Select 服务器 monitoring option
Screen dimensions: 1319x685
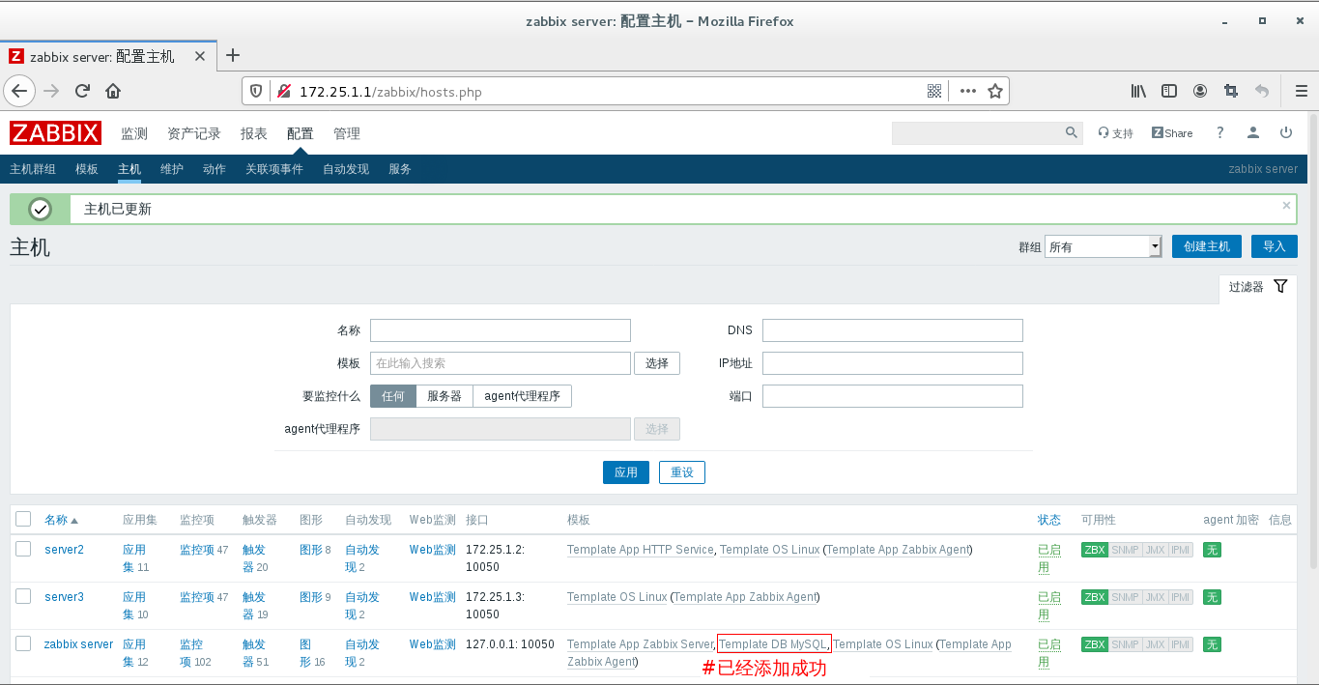tap(444, 396)
